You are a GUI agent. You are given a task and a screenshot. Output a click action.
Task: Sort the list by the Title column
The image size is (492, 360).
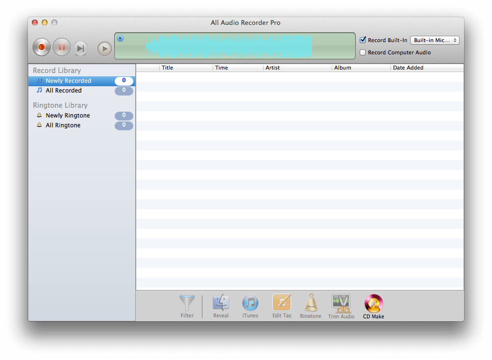pyautogui.click(x=186, y=68)
